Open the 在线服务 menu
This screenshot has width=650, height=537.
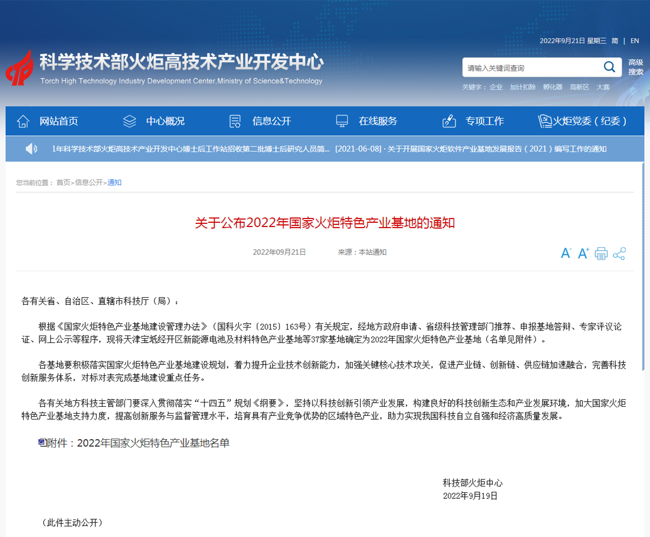point(378,121)
